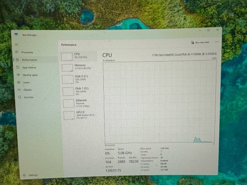Image resolution: width=247 pixels, height=185 pixels.
Task: Click the 78230 handles value
Action: [x=133, y=161]
